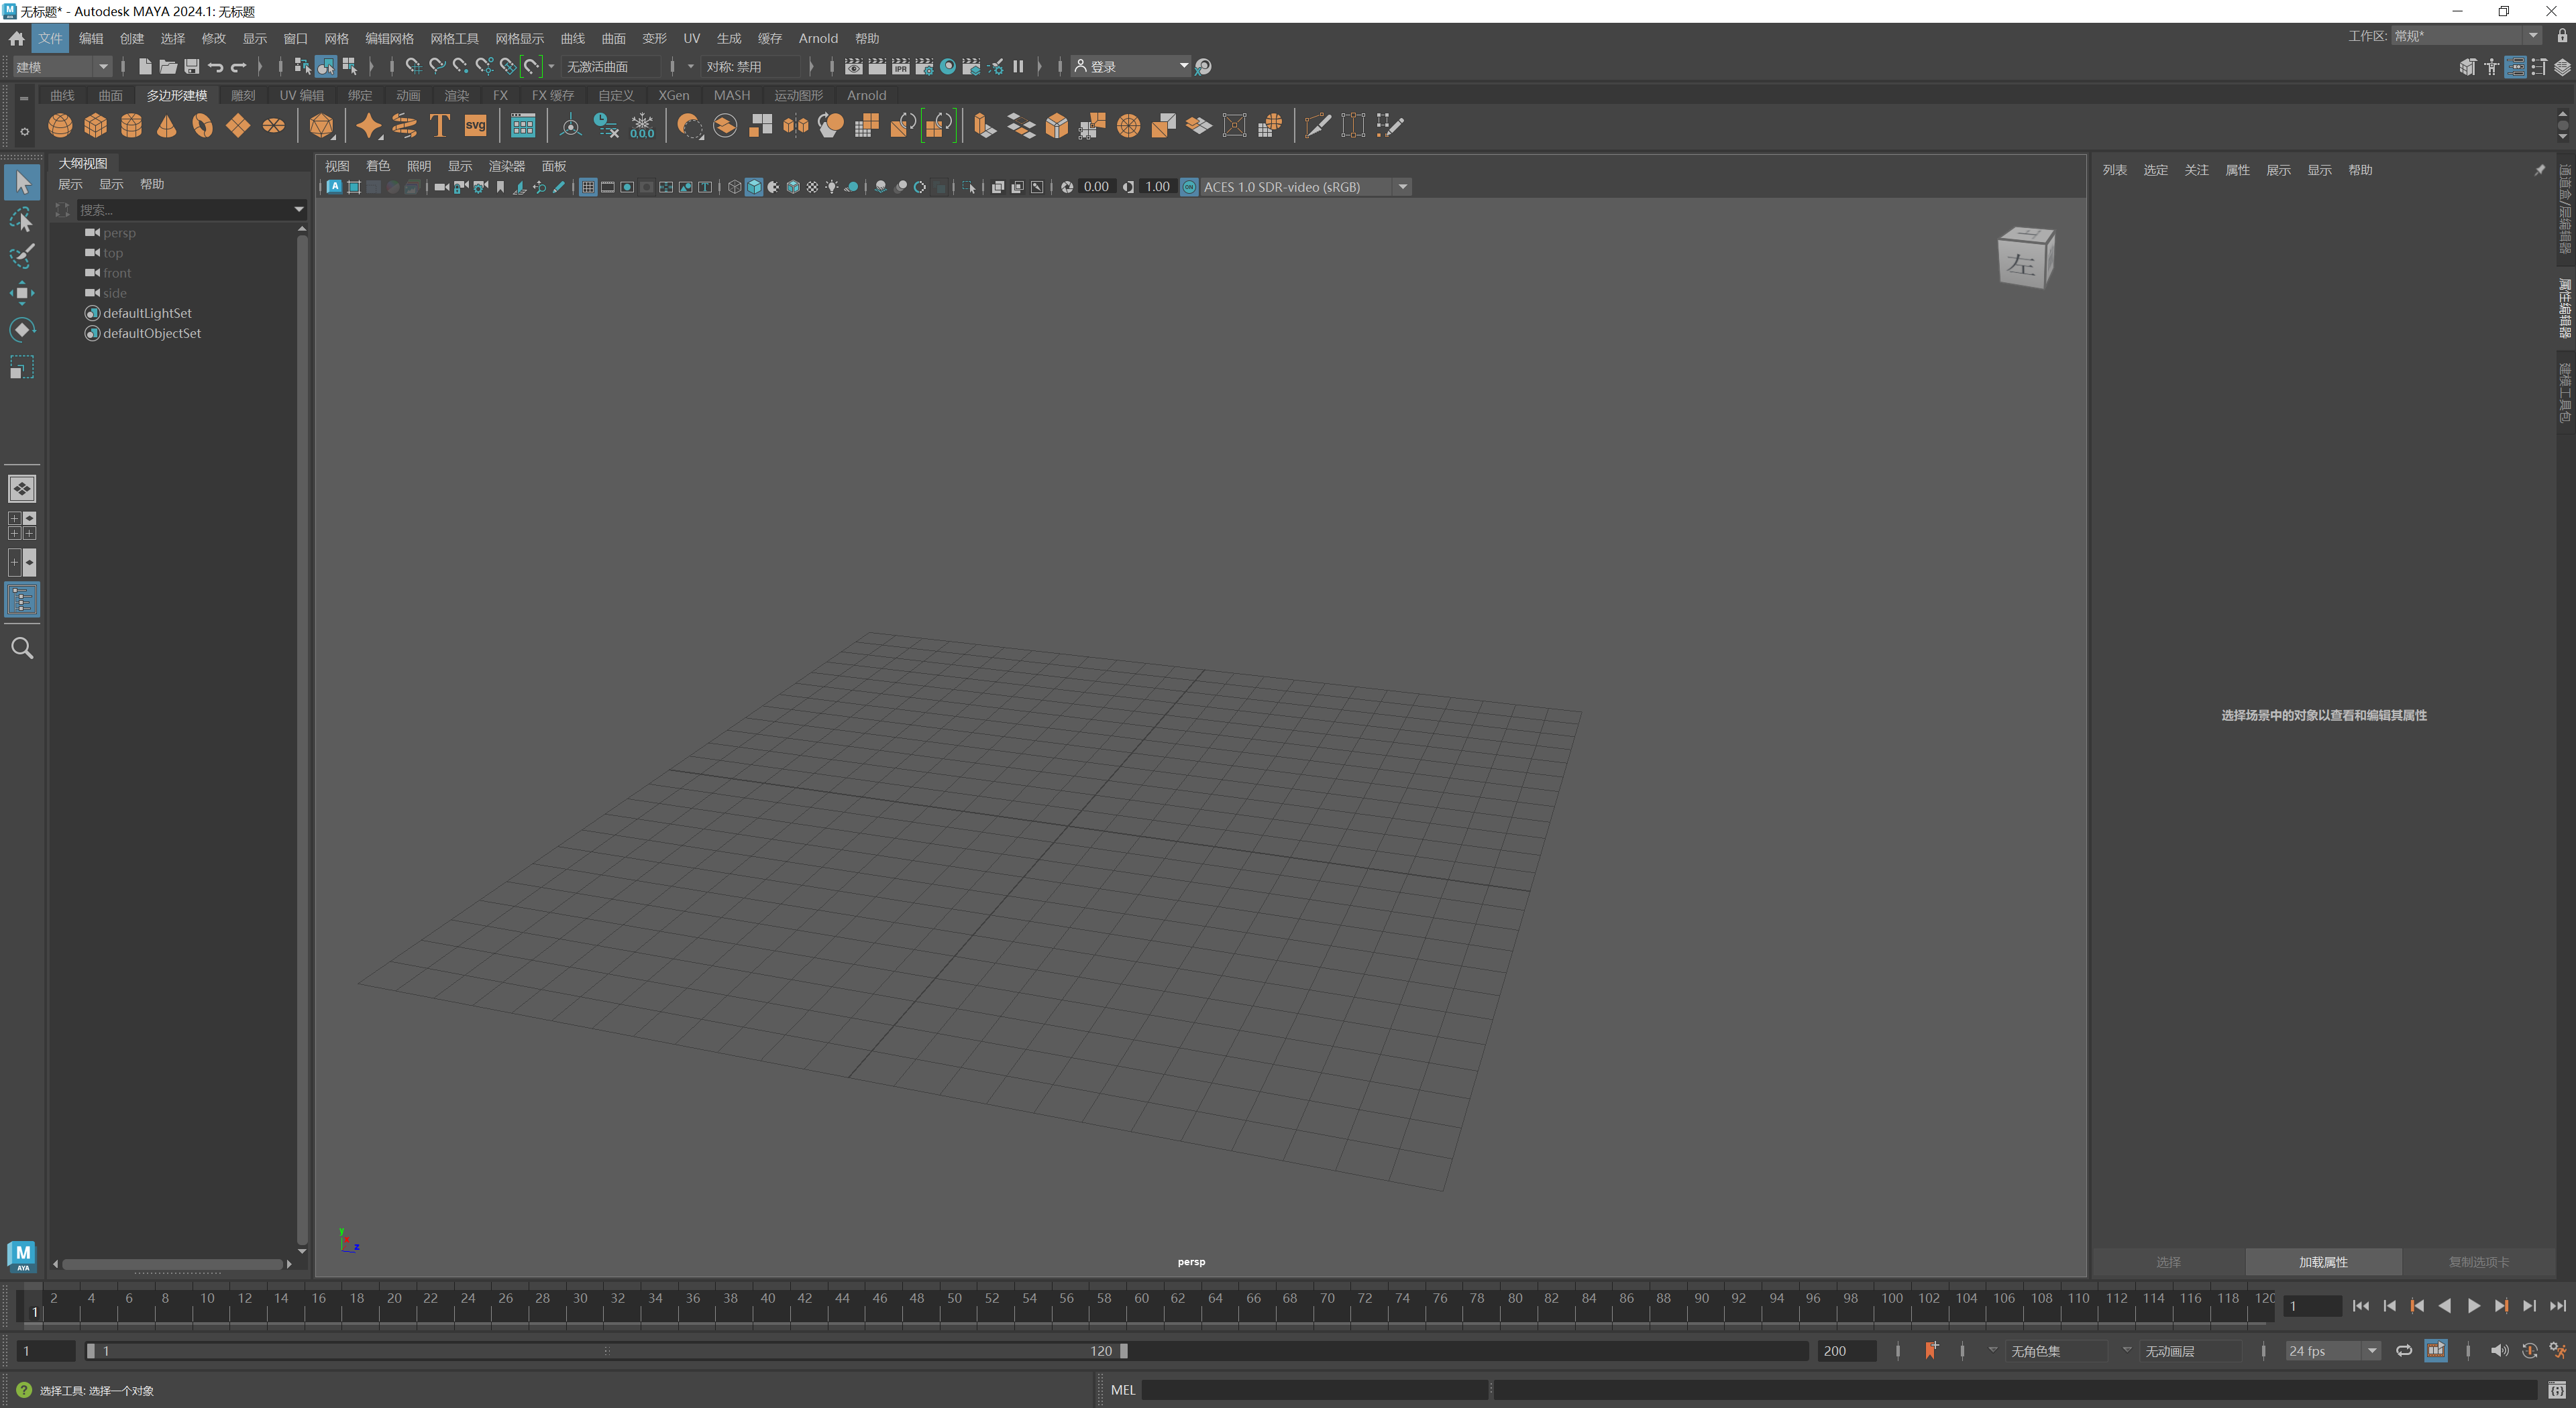Viewport: 2576px width, 1408px height.
Task: Activate the Move tool in the left toolbox
Action: (22, 292)
